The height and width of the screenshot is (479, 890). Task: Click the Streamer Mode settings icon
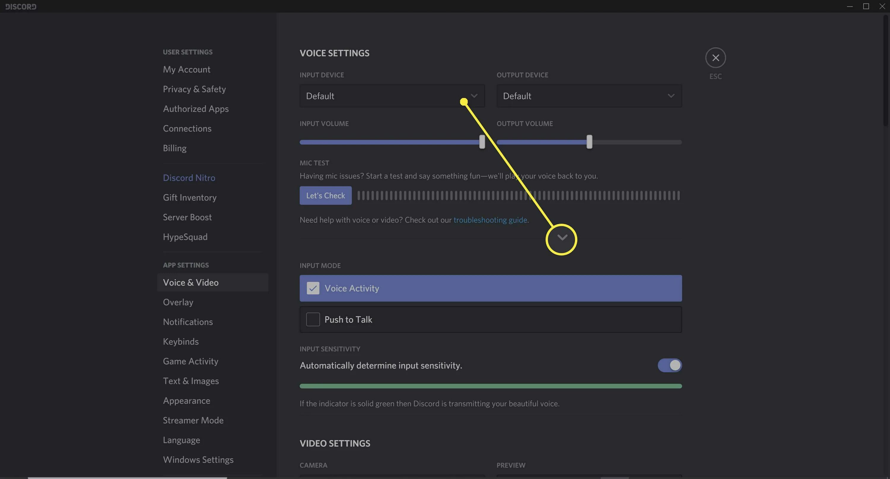point(193,419)
